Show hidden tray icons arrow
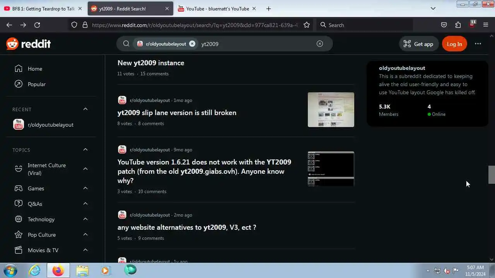 point(428,271)
